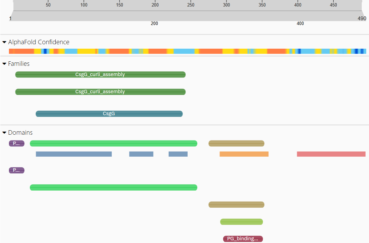
Task: Click ruler tick 250
Action: 191,5
